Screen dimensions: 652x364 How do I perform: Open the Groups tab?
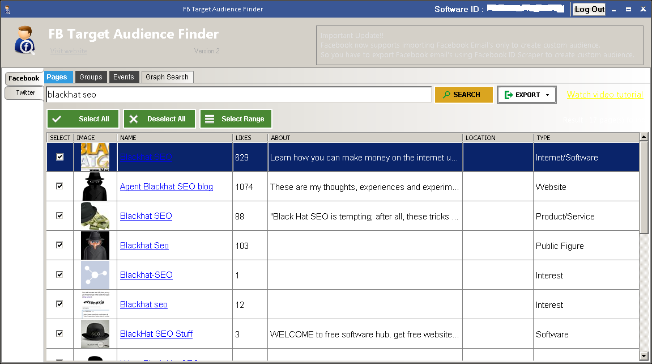point(91,77)
